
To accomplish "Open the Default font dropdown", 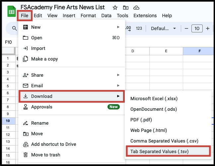I will point(163,28).
